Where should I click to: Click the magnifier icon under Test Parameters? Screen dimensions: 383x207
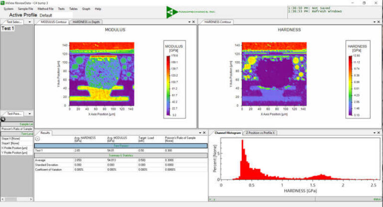tap(3, 119)
